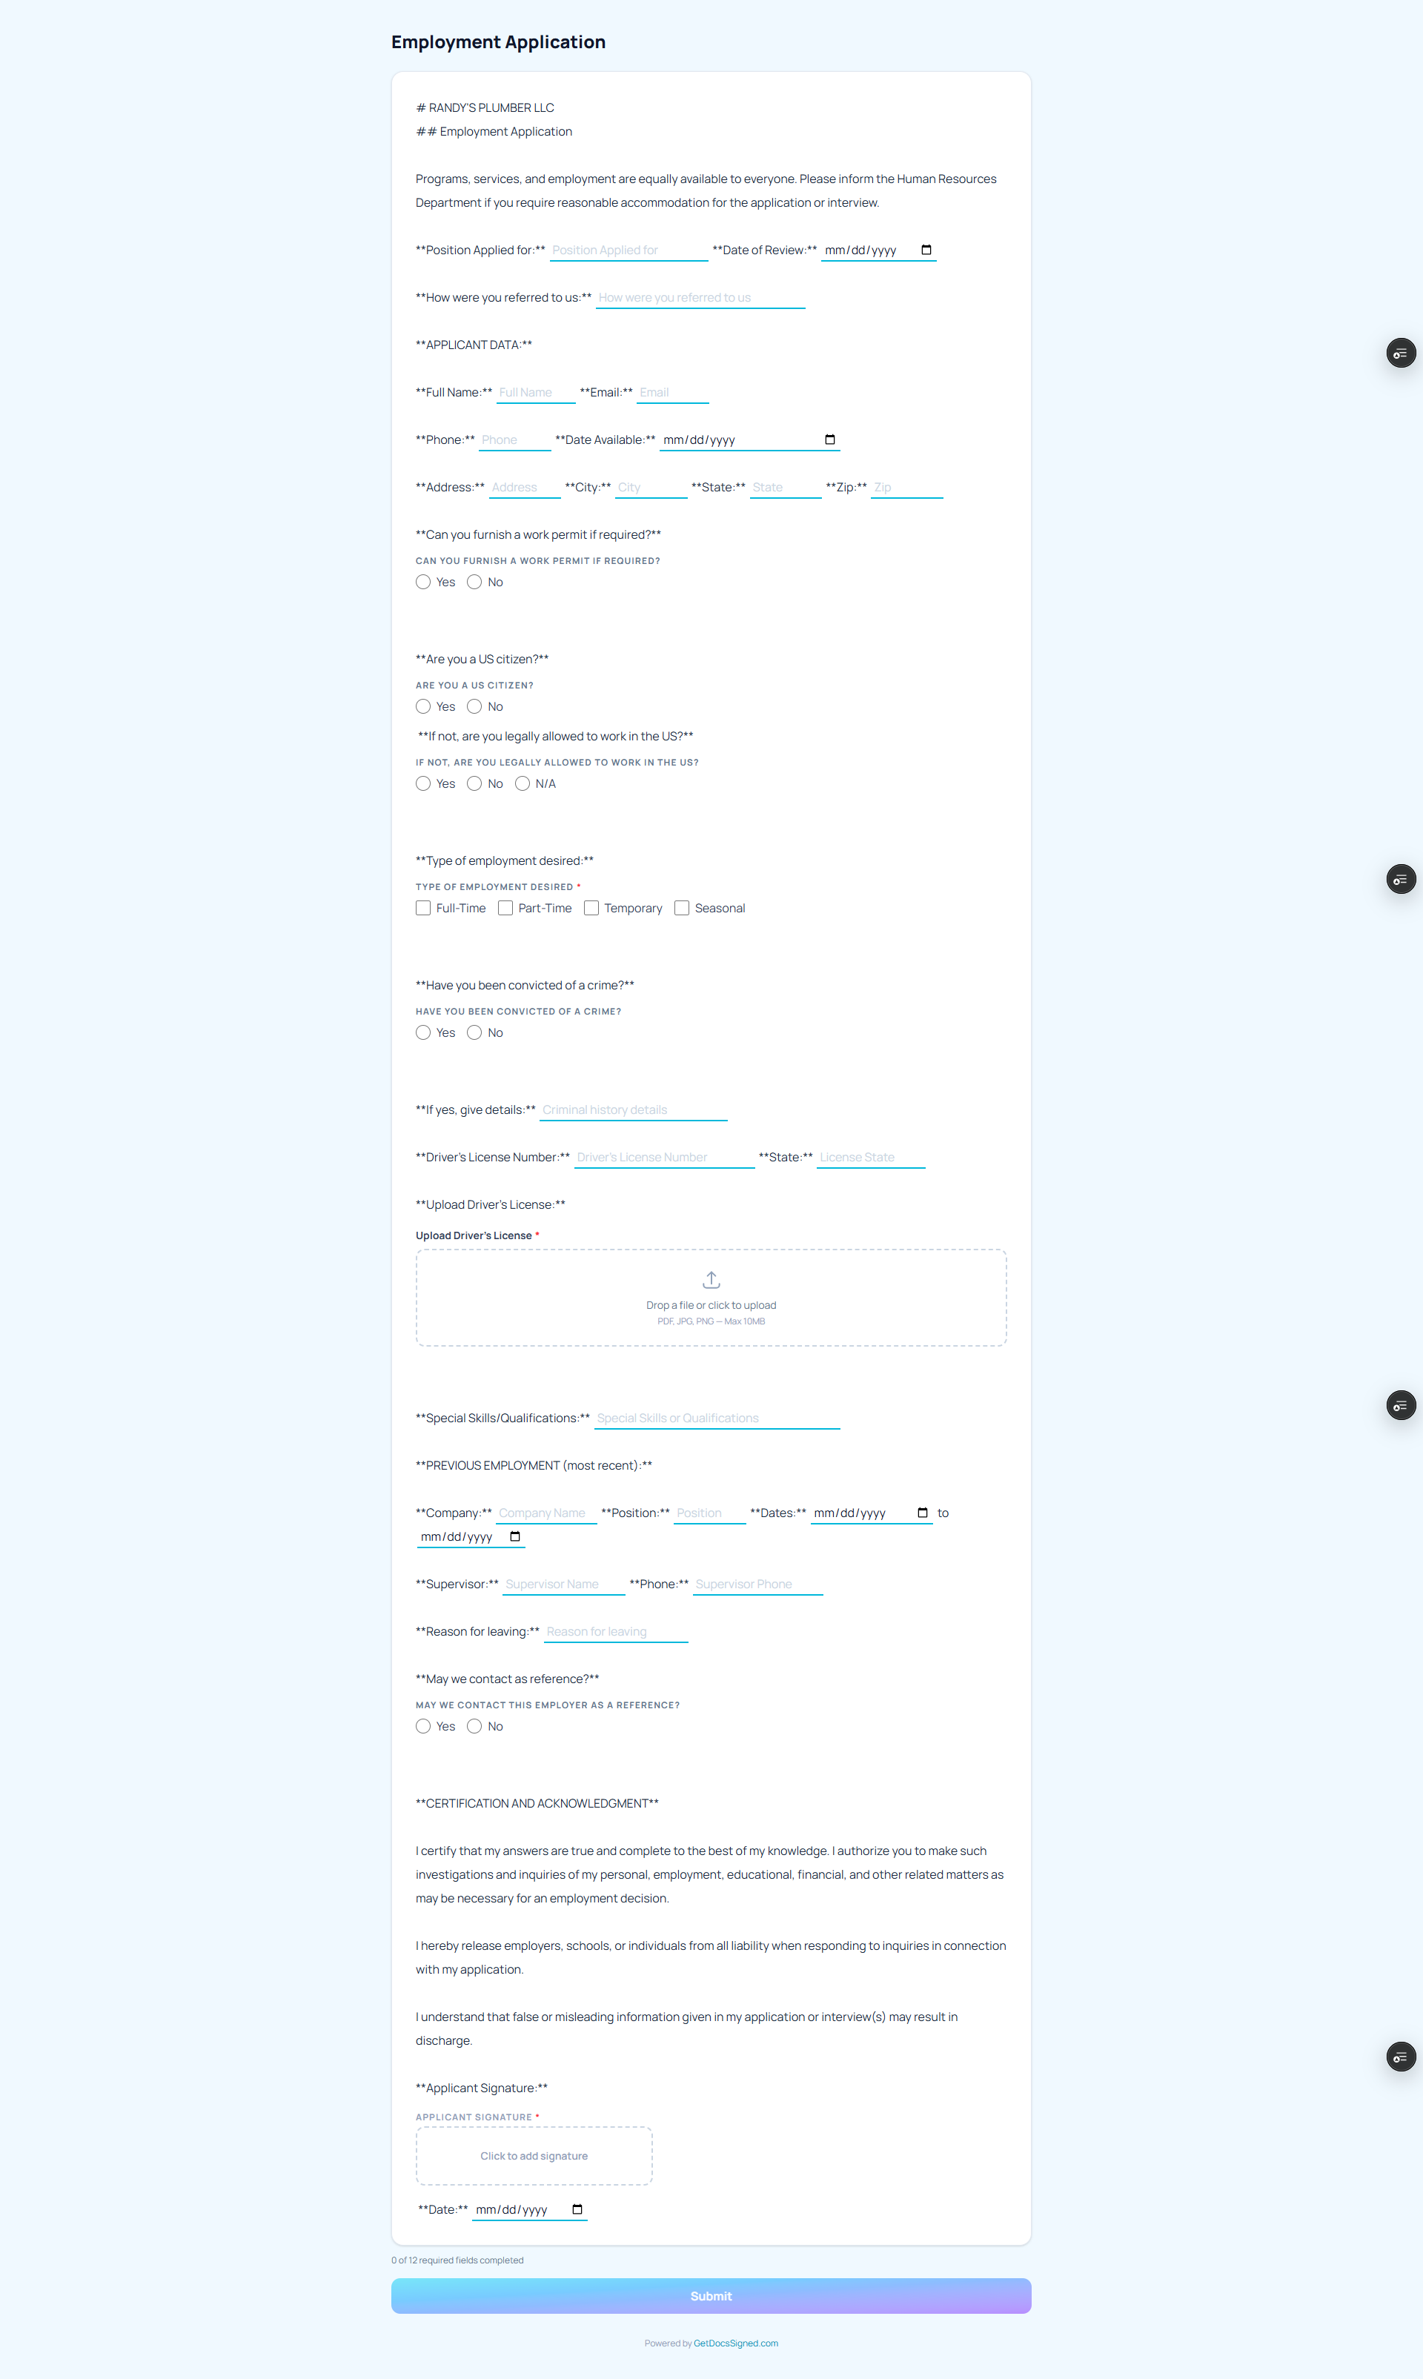Open the calendar picker next to the signature Date
The width and height of the screenshot is (1423, 2379).
(577, 2209)
